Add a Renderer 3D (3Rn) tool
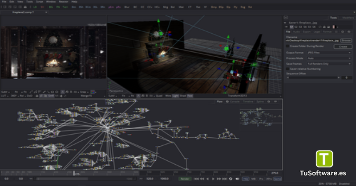 tap(103, 7)
